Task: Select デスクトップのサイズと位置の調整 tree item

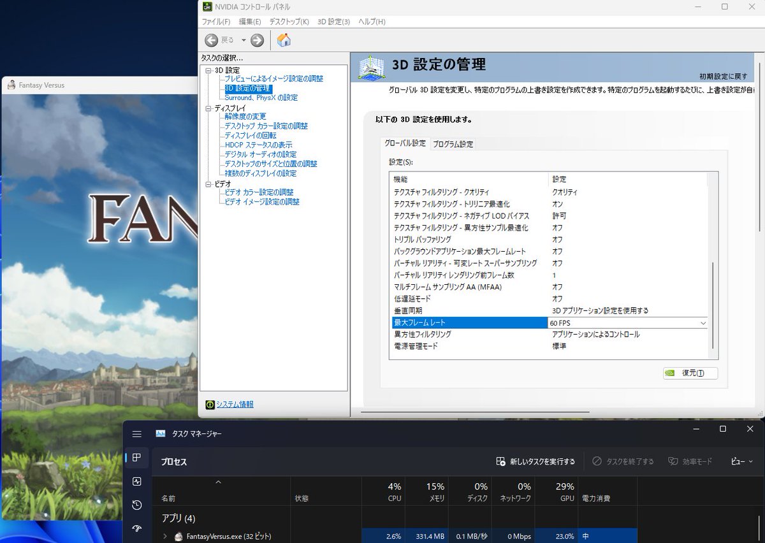Action: [x=270, y=164]
